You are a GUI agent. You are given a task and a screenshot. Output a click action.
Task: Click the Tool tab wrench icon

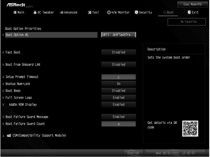click(90, 12)
